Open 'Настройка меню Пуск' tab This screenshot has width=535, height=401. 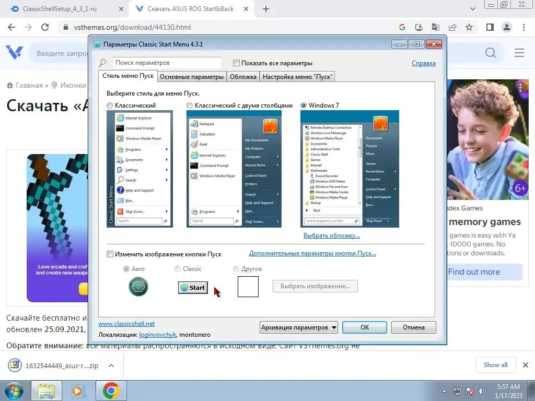coord(297,77)
